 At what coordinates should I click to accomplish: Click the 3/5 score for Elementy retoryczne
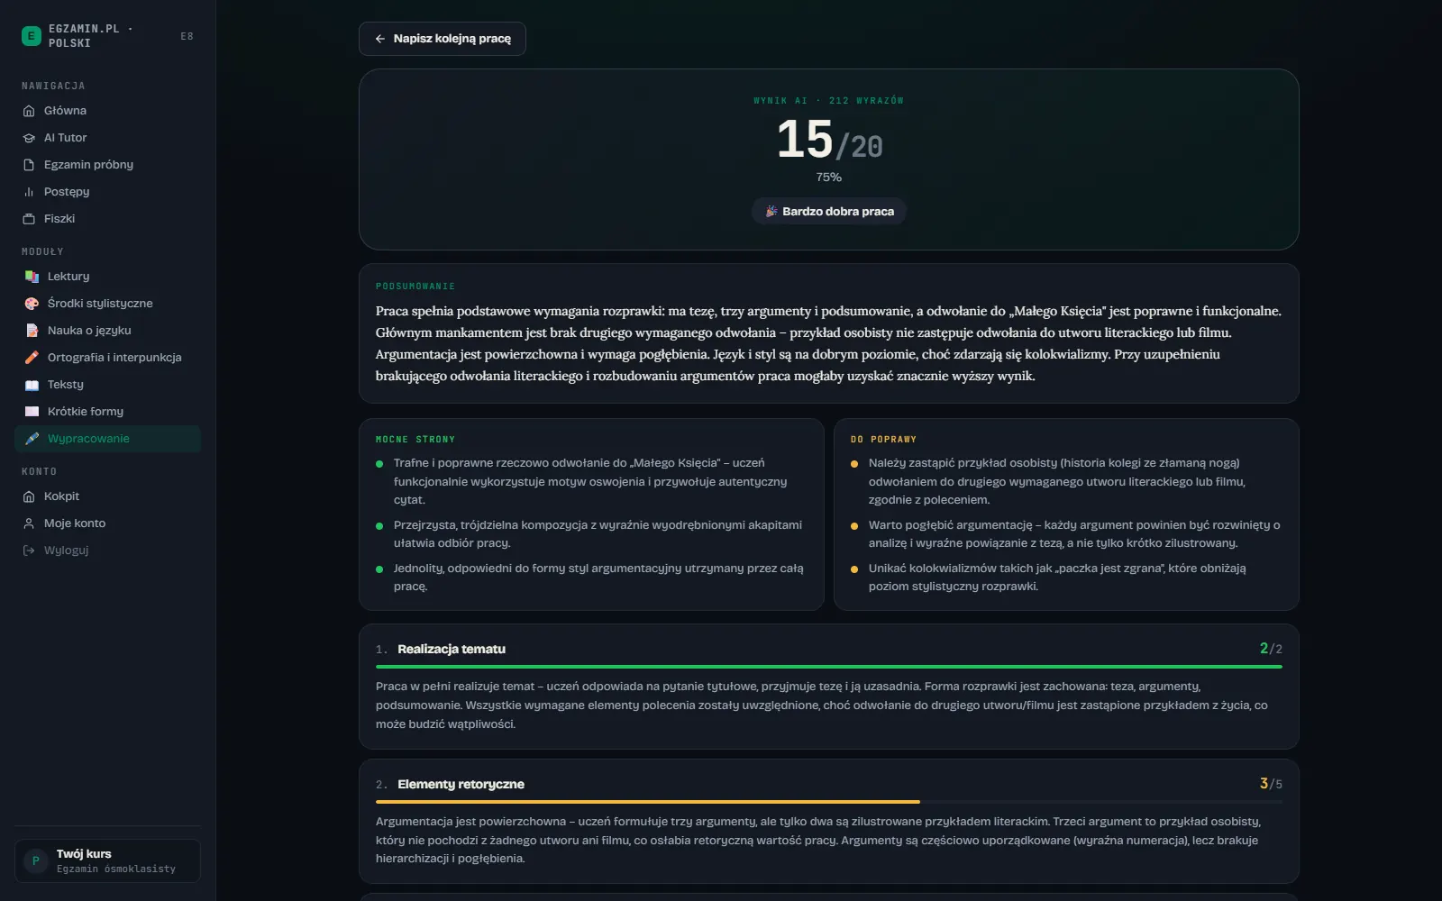[1271, 784]
